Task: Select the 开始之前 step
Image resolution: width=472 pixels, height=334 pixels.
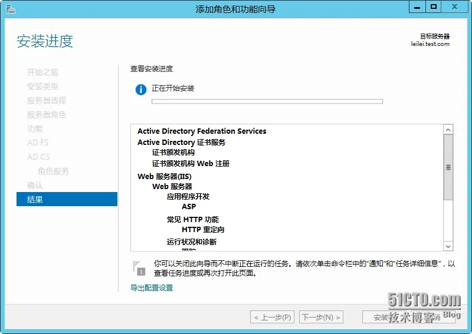Action: click(x=42, y=72)
